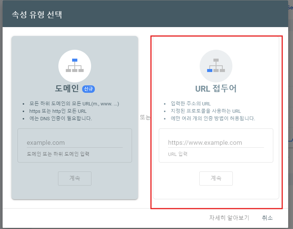This screenshot has width=293, height=229.
Task: Click text '에만 여러 개의 인증 방법이 허용됩니다.'
Action: coord(213,118)
